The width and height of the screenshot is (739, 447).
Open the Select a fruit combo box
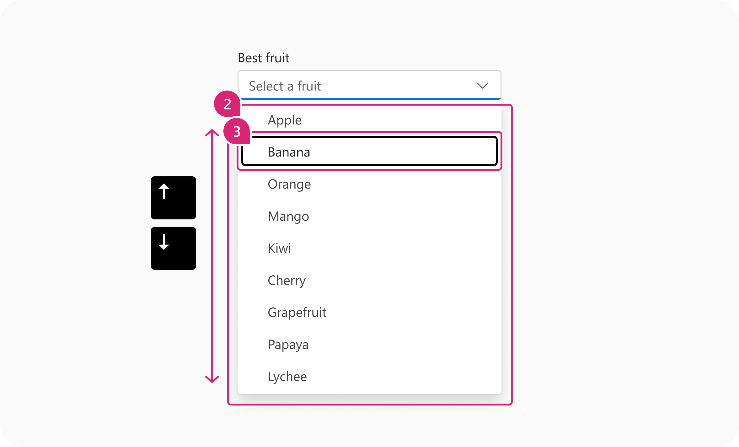coord(369,85)
